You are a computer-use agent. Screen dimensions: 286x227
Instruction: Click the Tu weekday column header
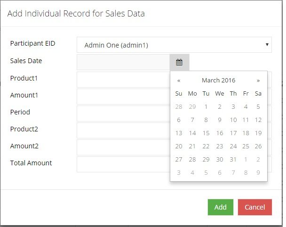click(x=206, y=94)
